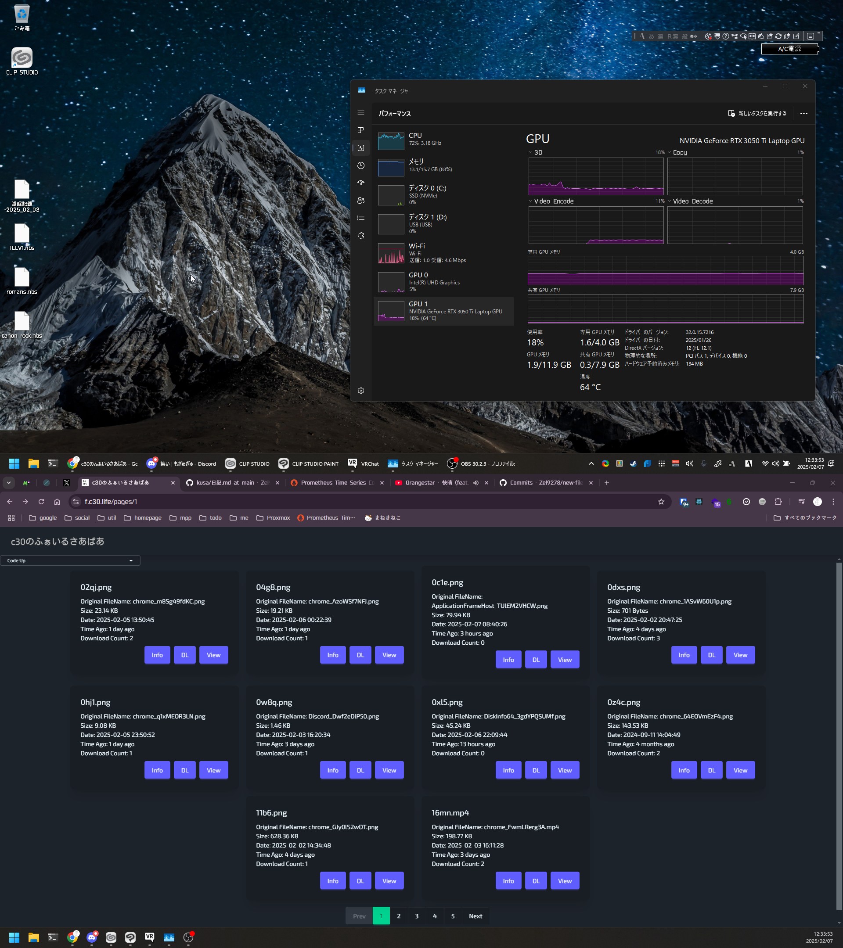Click the OBS icon in top taskbar
843x948 pixels.
pyautogui.click(x=452, y=463)
